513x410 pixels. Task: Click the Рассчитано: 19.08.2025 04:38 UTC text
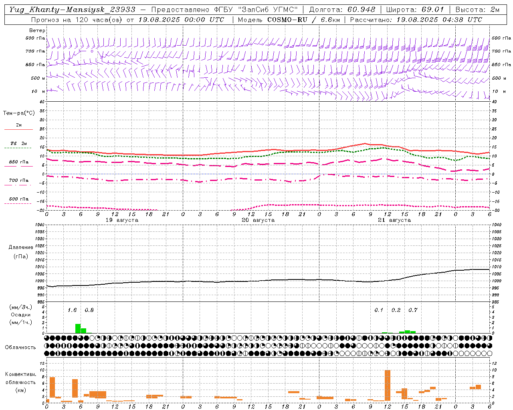coord(416,20)
